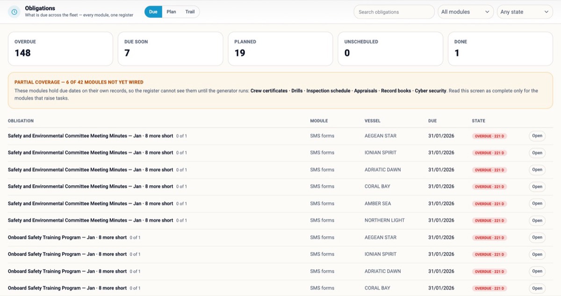Switch to the Due tab
This screenshot has height=296, width=561.
tap(153, 12)
